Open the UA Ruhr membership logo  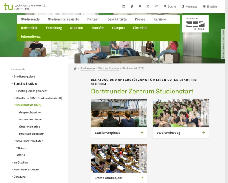click(x=195, y=24)
